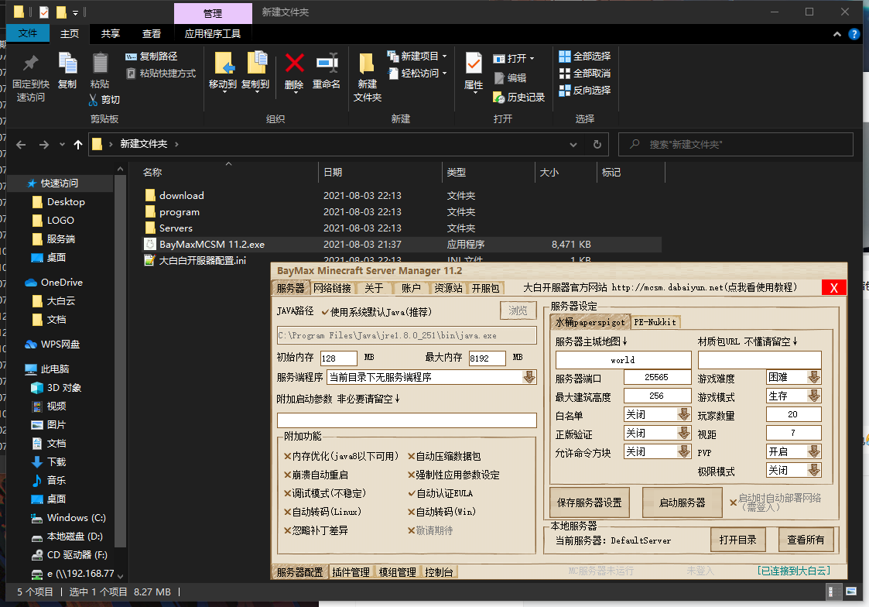
Task: Open the Account tab in BayMax
Action: (411, 288)
